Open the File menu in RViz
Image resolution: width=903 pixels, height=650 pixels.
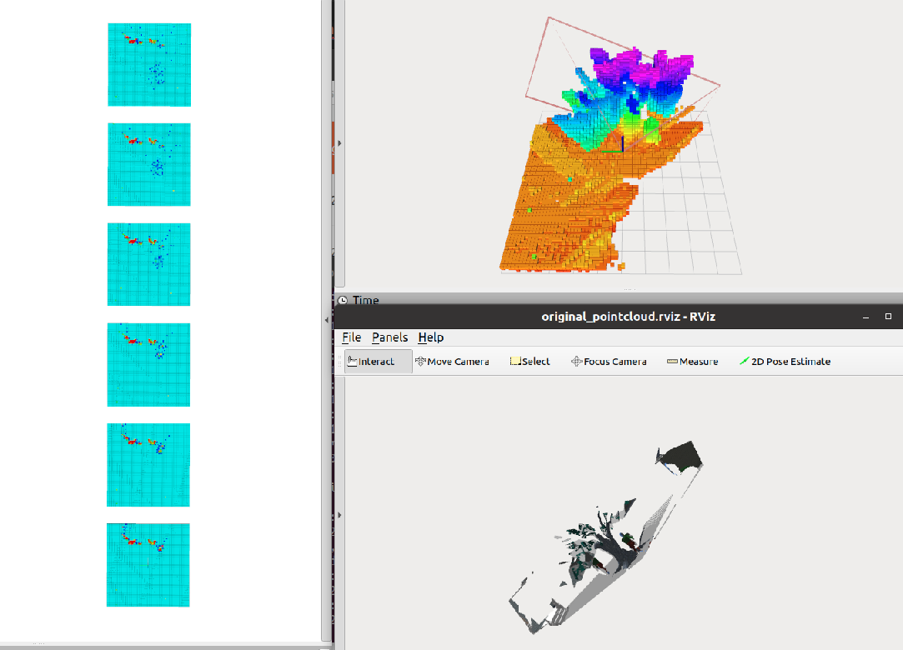[x=351, y=337]
